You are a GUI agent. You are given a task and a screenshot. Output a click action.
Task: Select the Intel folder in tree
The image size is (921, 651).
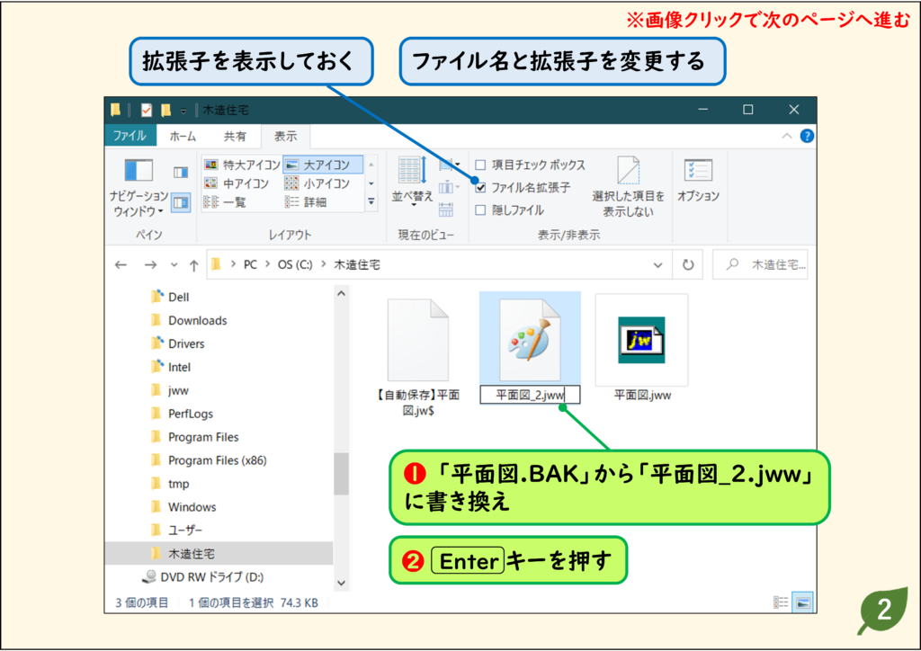click(x=179, y=368)
